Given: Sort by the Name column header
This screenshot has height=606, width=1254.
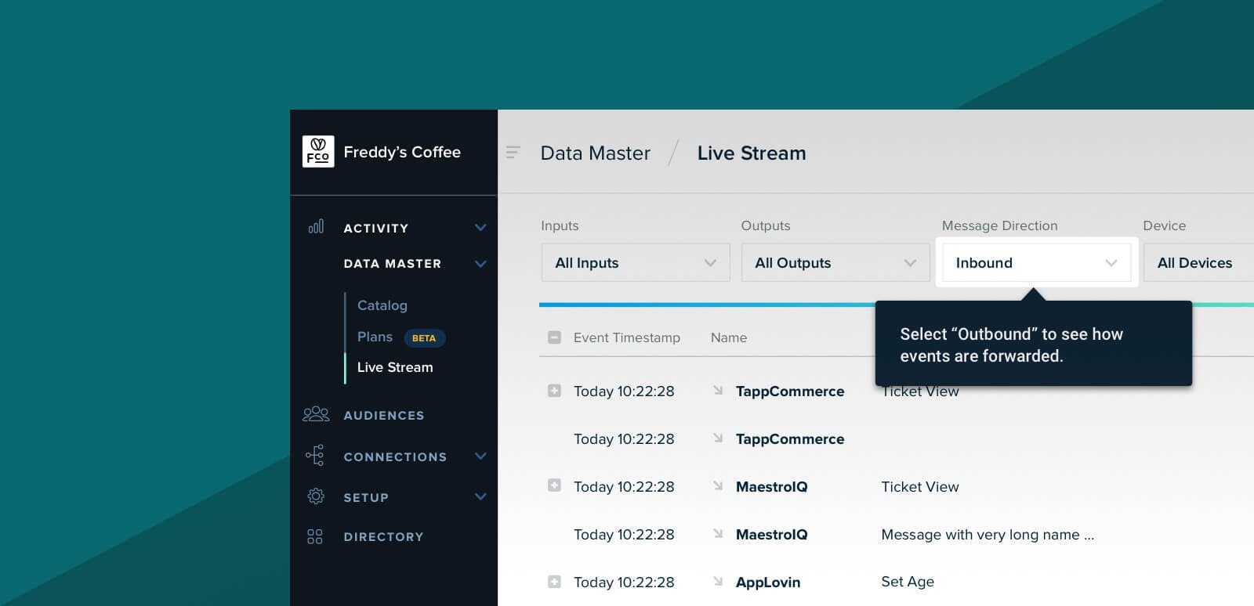Looking at the screenshot, I should pos(729,337).
